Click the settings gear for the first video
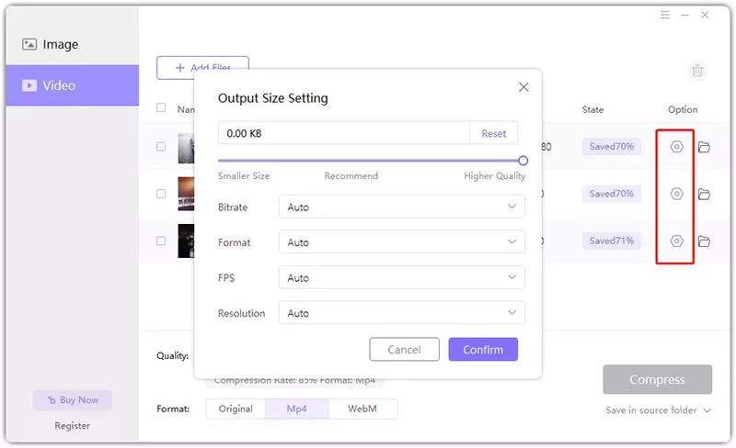 [x=677, y=147]
